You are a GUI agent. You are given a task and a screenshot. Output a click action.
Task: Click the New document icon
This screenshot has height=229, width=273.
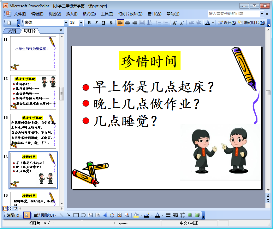pyautogui.click(x=9, y=23)
